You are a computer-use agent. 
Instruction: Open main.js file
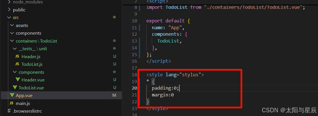pos(23,103)
